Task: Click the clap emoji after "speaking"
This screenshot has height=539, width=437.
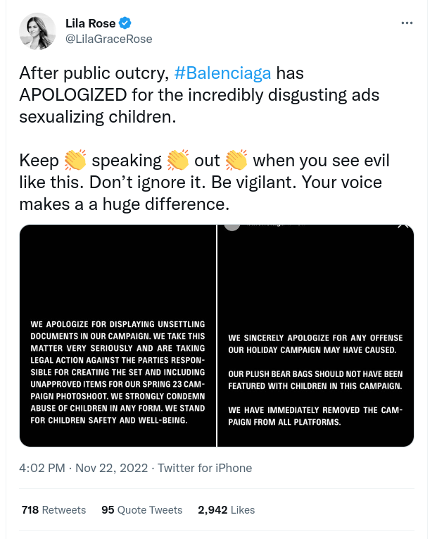Action: coord(178,161)
